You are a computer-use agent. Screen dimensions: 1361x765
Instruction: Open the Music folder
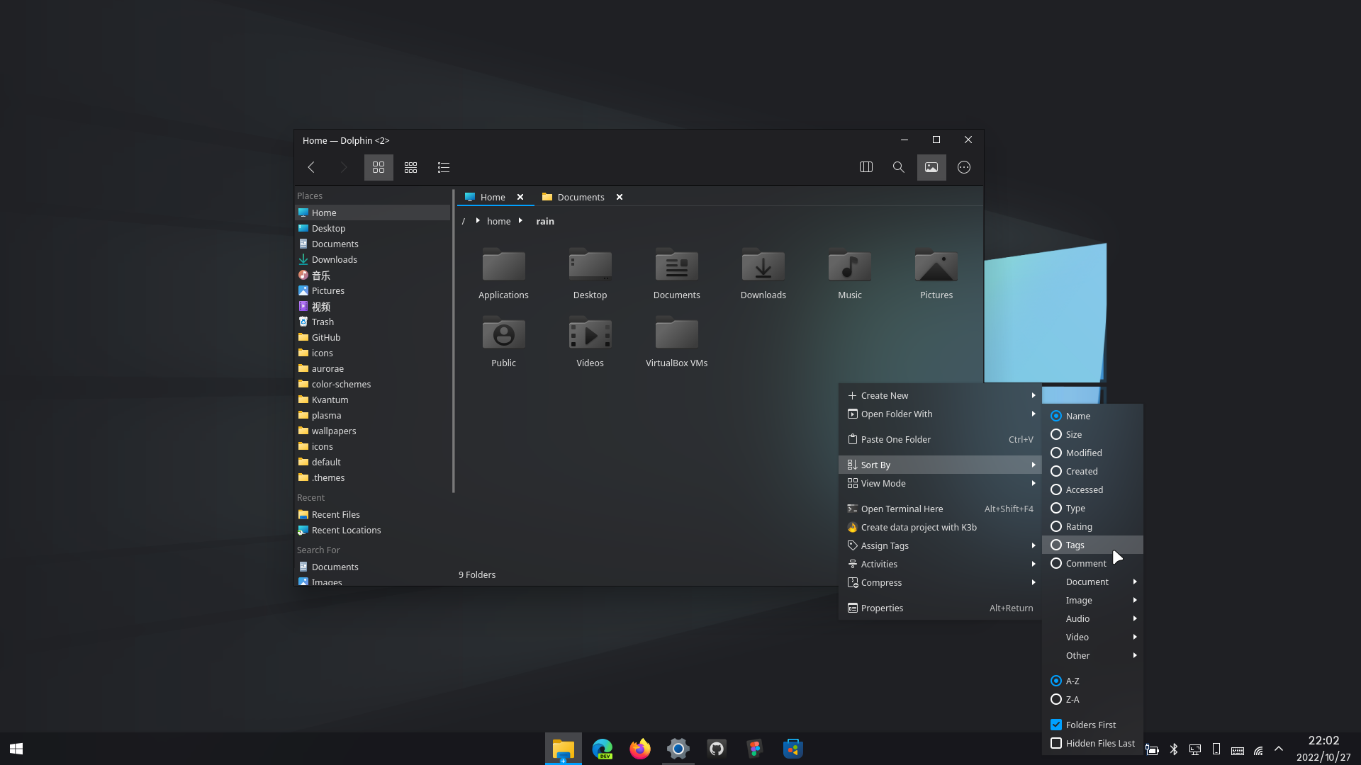(x=850, y=273)
